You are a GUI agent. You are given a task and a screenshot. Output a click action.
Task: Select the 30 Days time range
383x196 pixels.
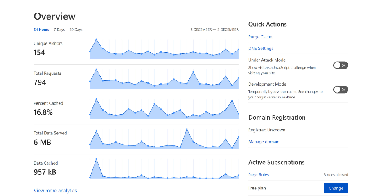coord(76,29)
